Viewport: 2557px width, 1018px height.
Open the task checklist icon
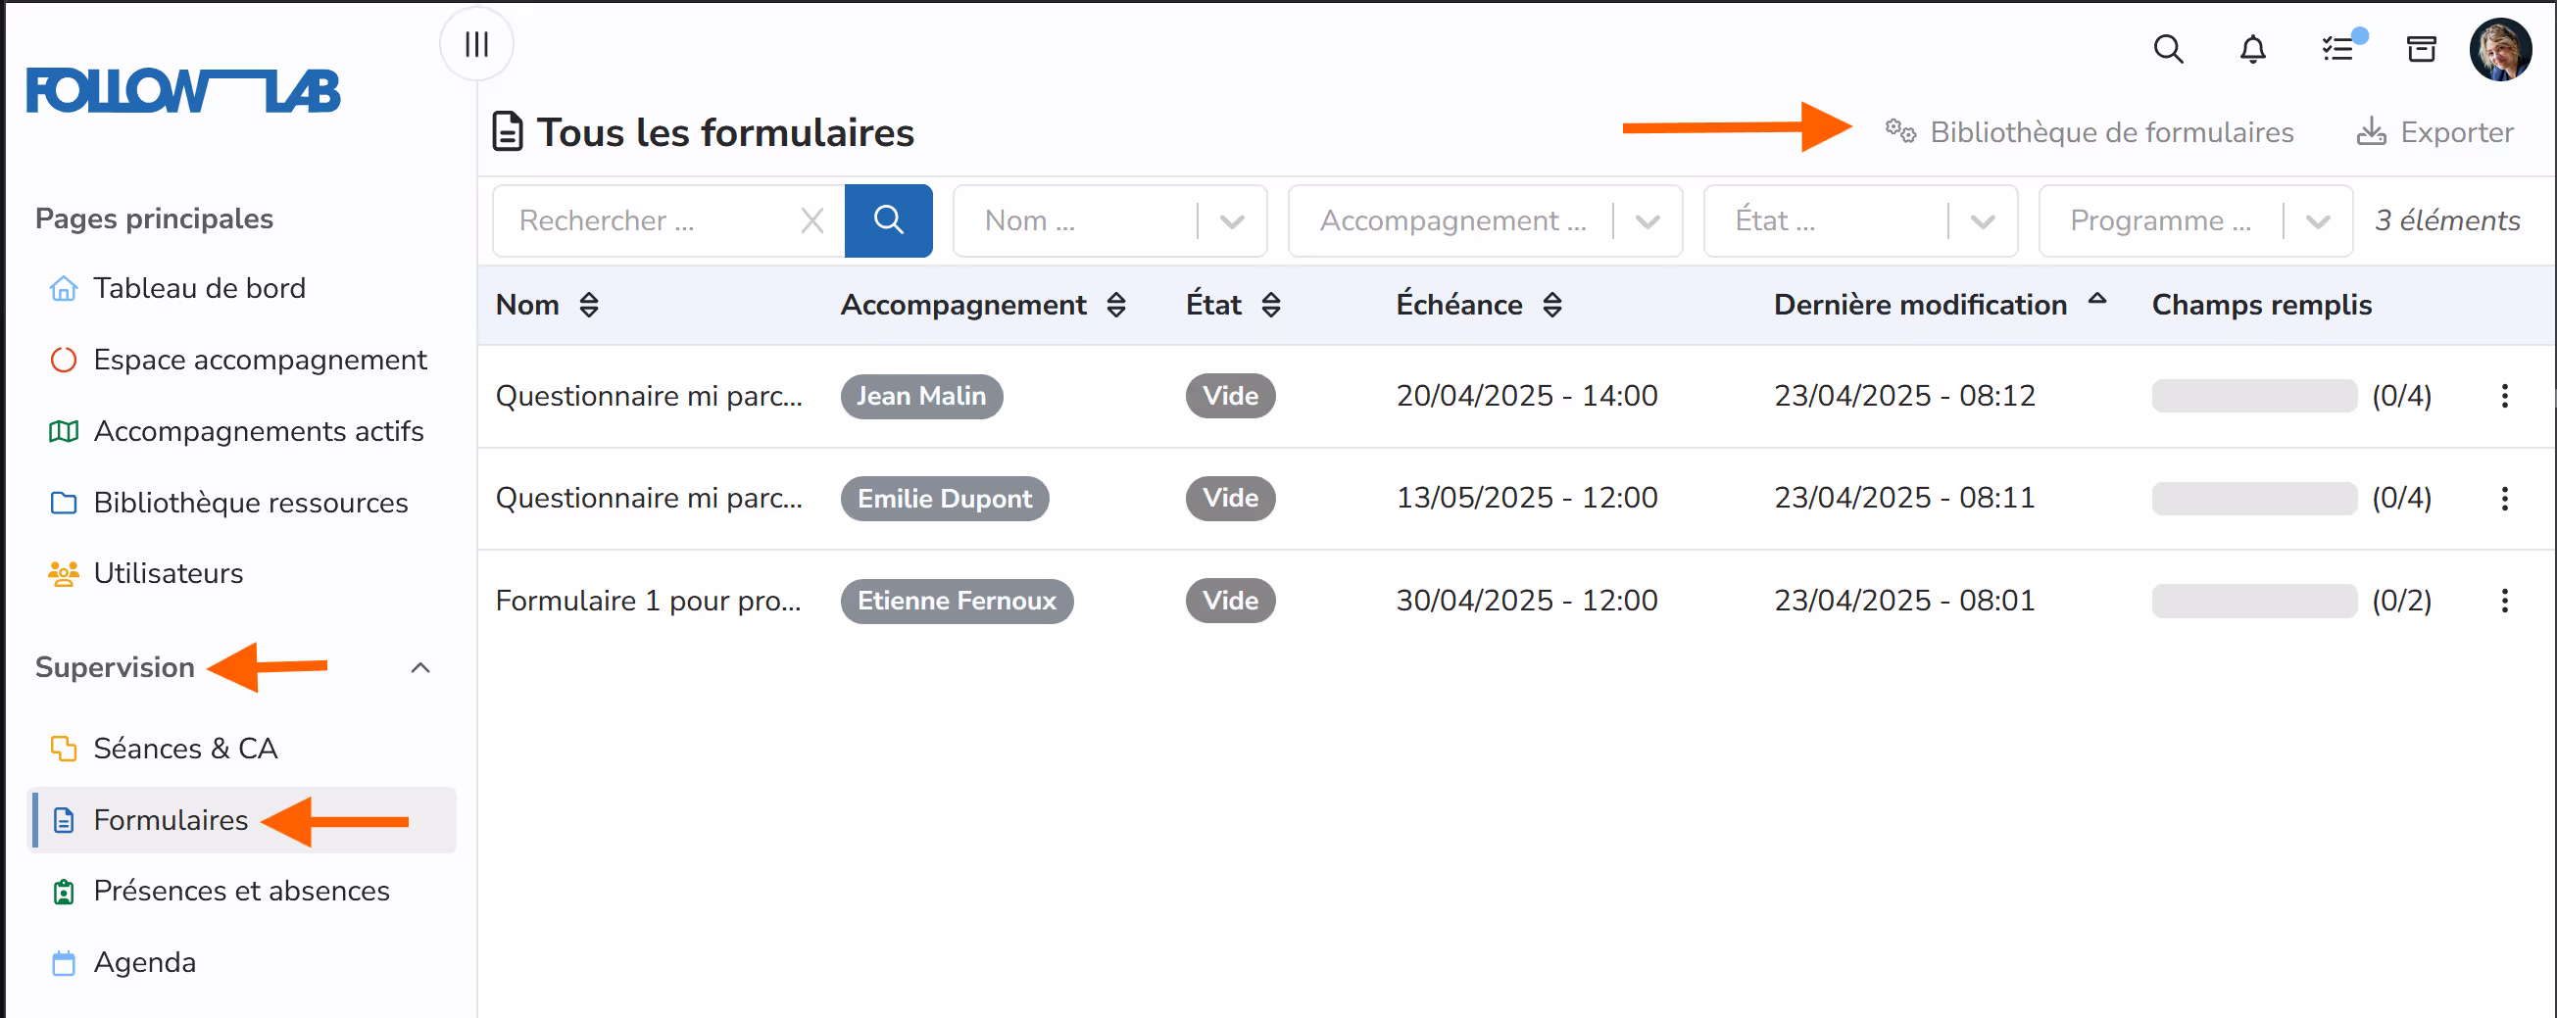pos(2338,49)
